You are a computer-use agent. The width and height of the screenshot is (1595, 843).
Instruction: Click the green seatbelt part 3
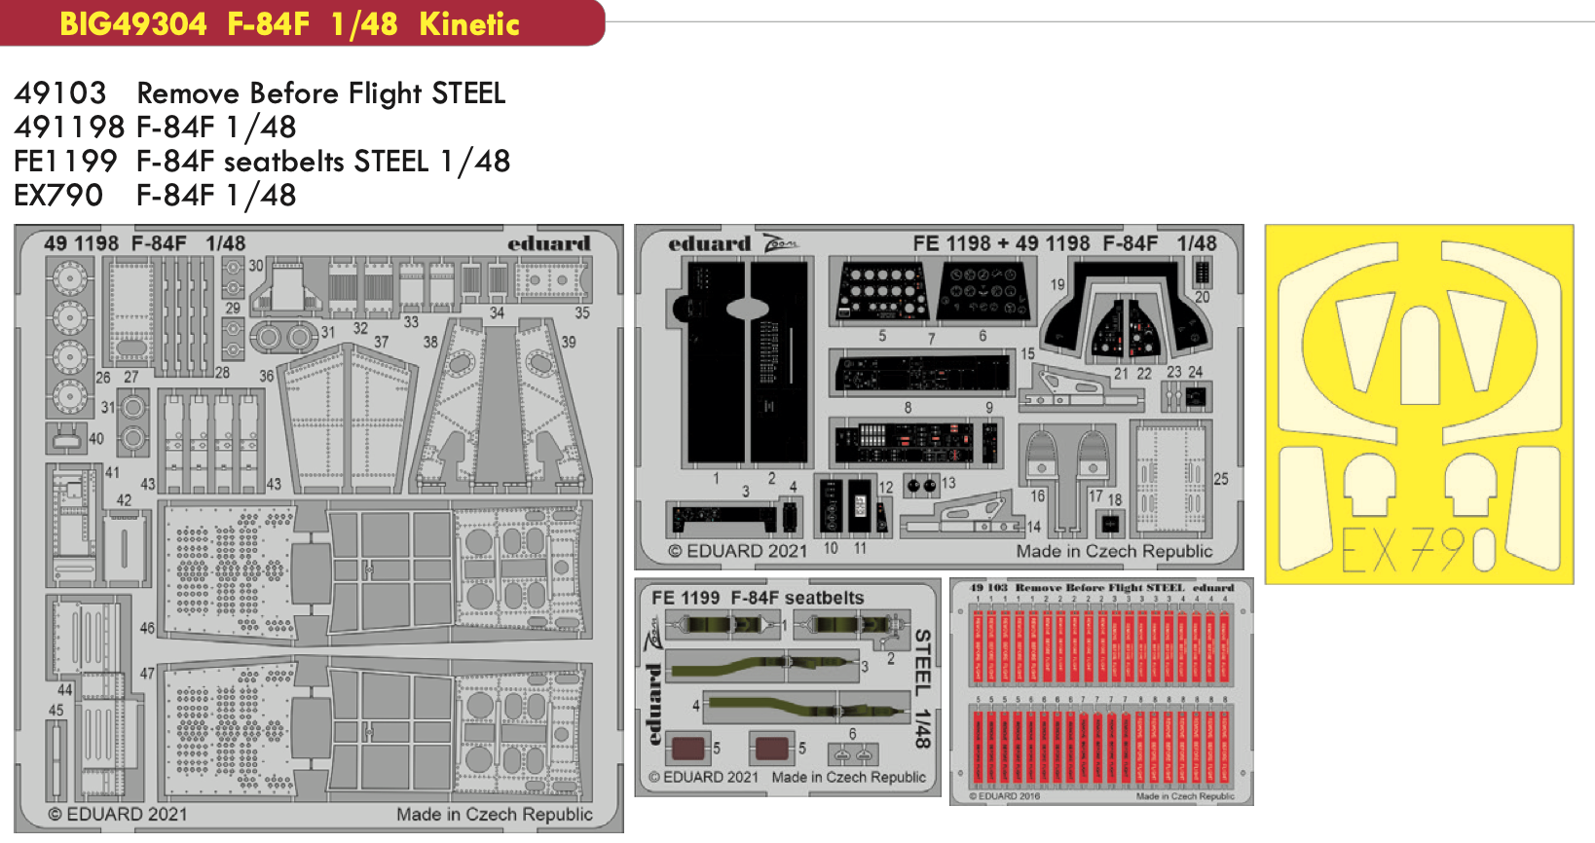(x=764, y=667)
